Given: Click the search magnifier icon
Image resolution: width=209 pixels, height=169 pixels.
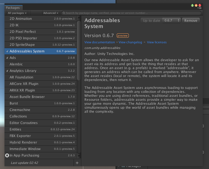Looking at the screenshot, I should coord(64,13).
